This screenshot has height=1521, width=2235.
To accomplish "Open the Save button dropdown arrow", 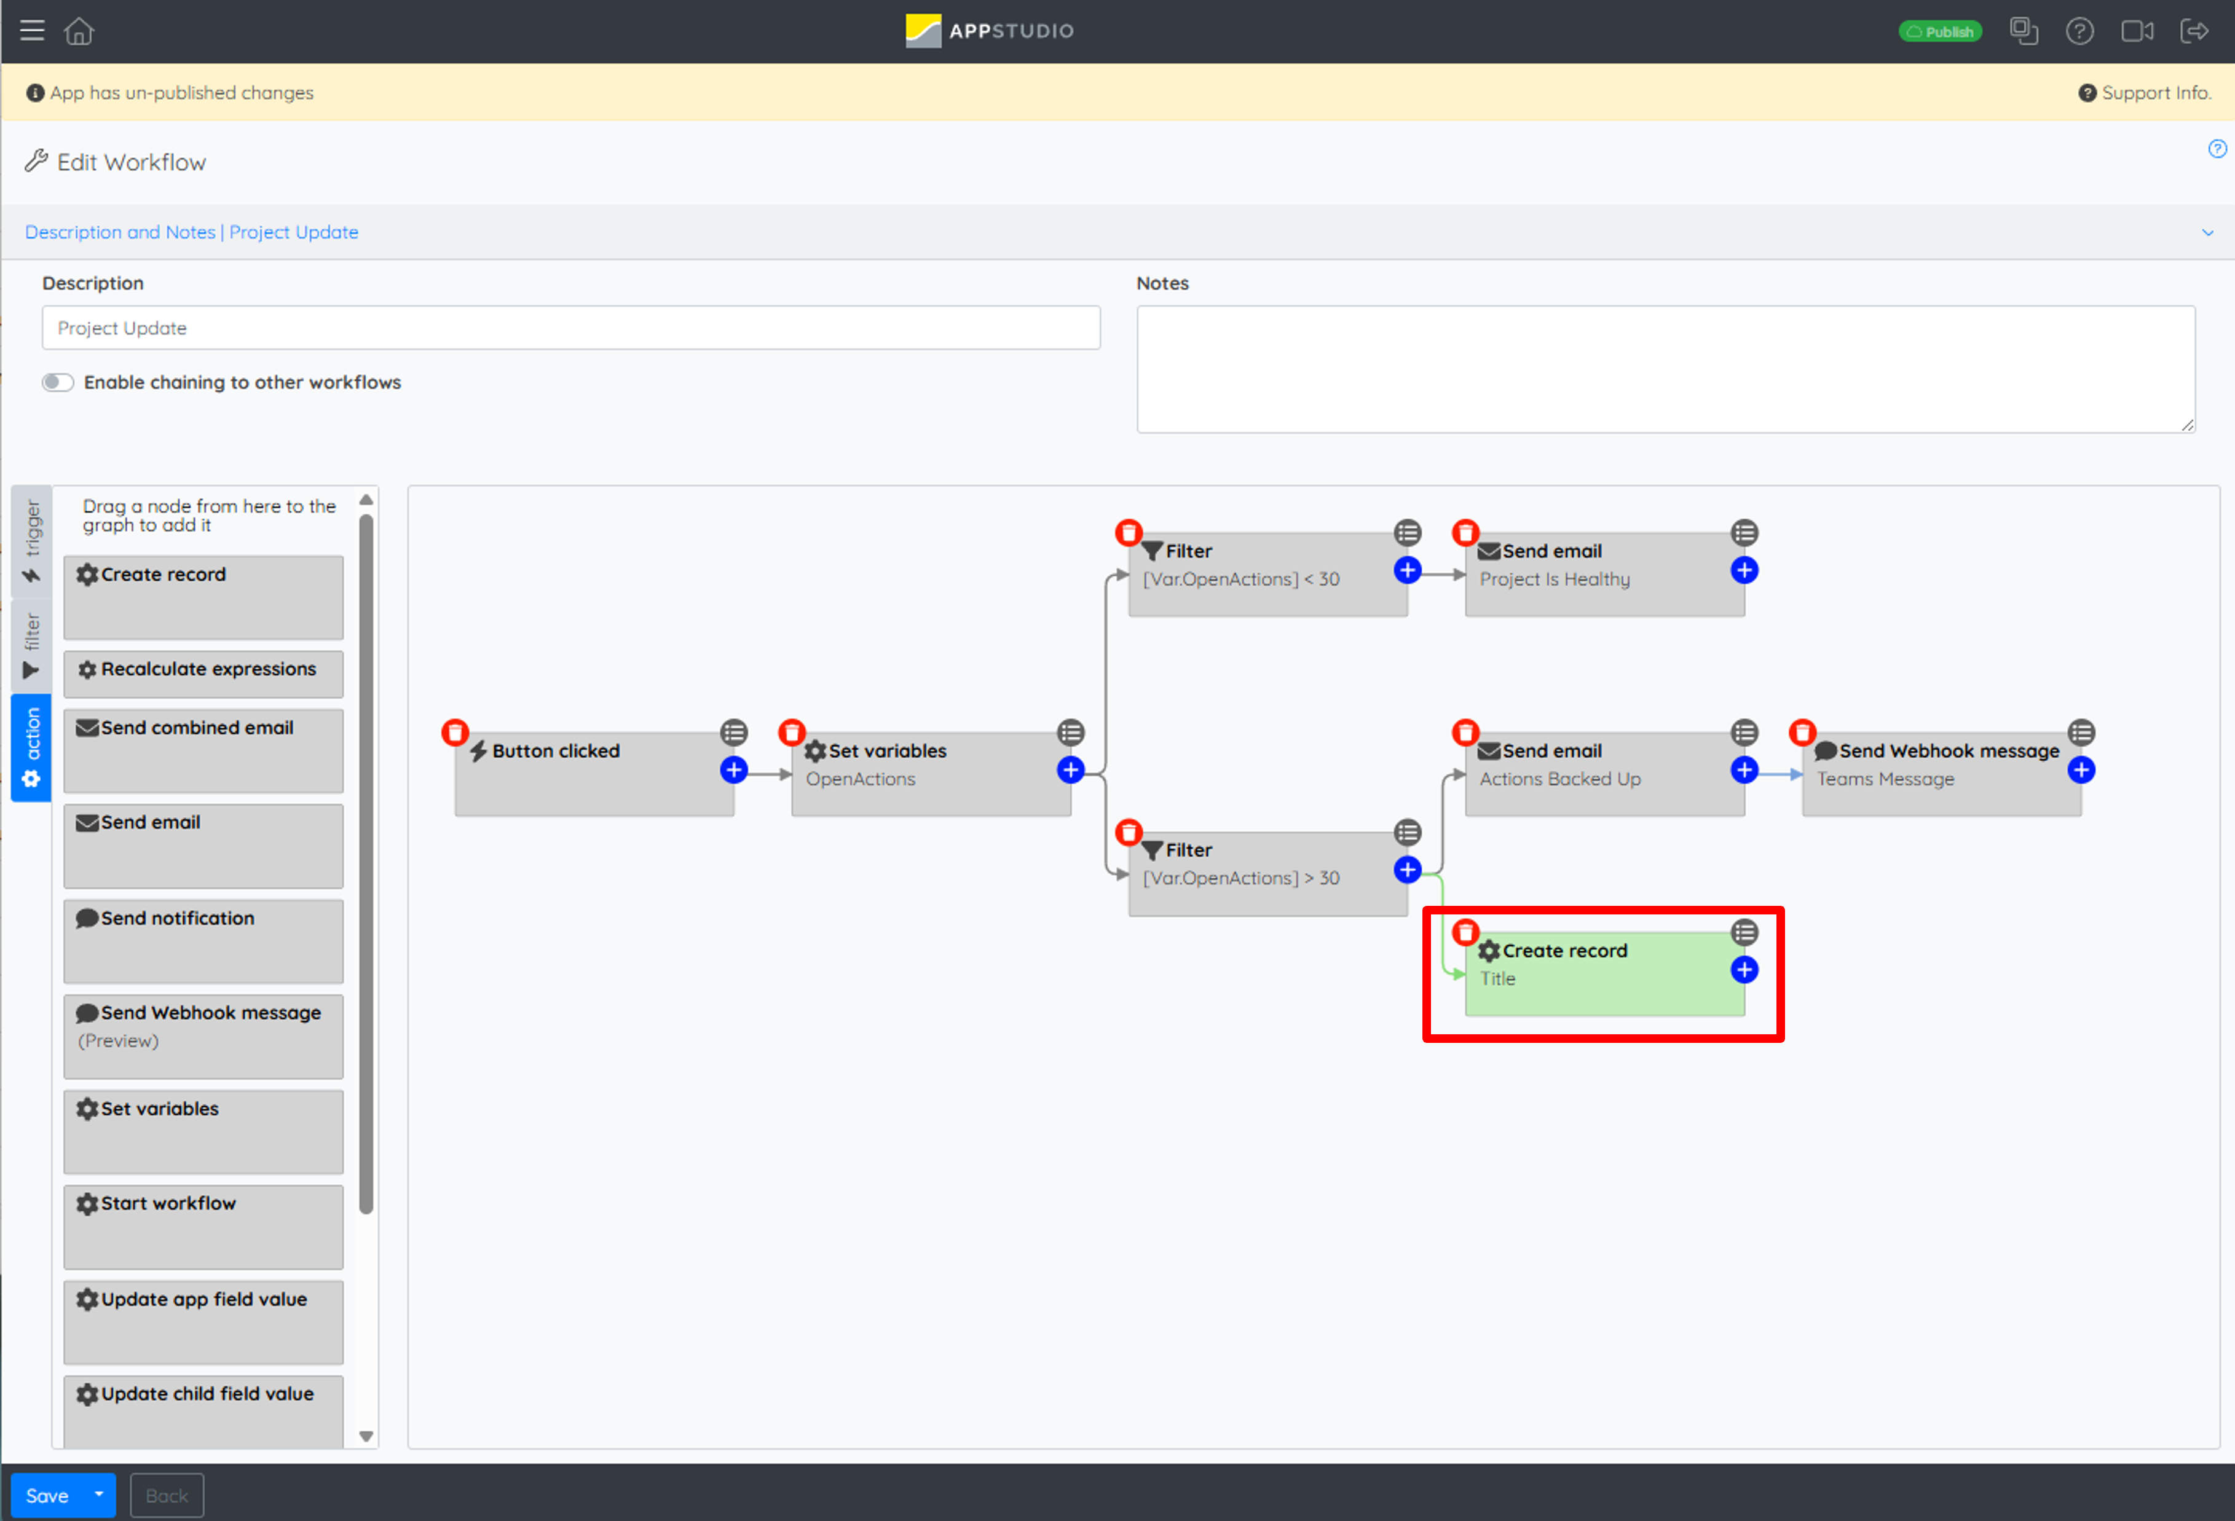I will [99, 1495].
